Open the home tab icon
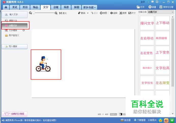The height and width of the screenshot is (123, 176). [x=6, y=7]
